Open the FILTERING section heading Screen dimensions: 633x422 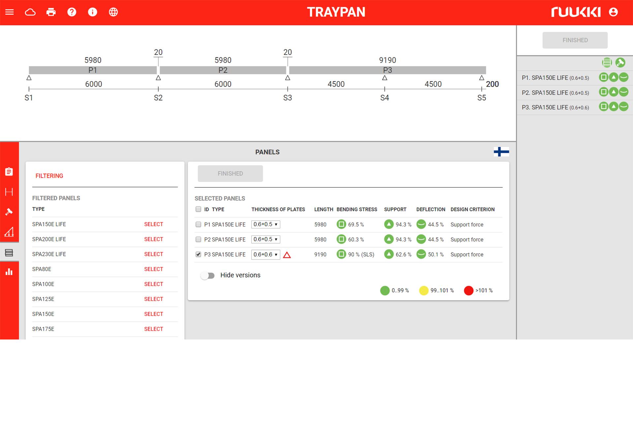click(49, 176)
